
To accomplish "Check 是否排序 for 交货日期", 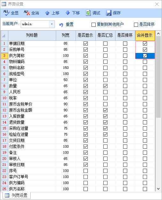I will (125, 140).
